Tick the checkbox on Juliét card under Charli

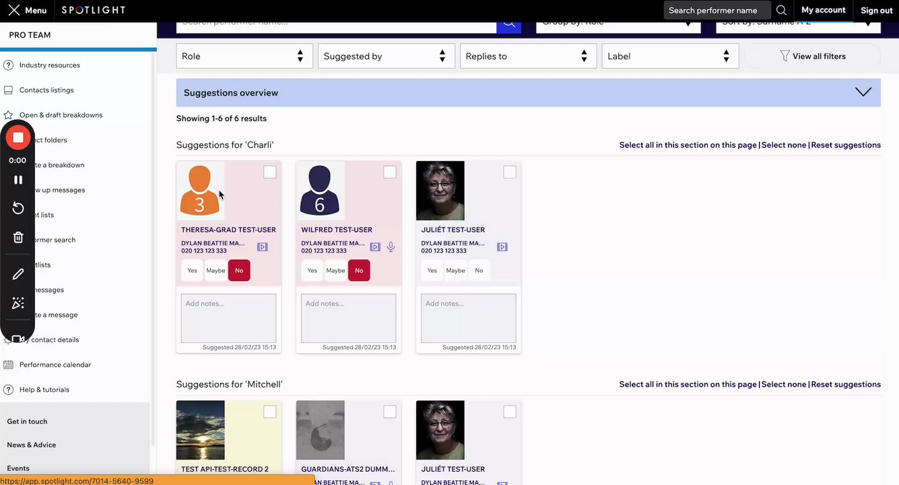(510, 172)
